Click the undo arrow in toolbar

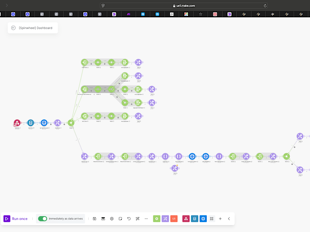point(129,219)
